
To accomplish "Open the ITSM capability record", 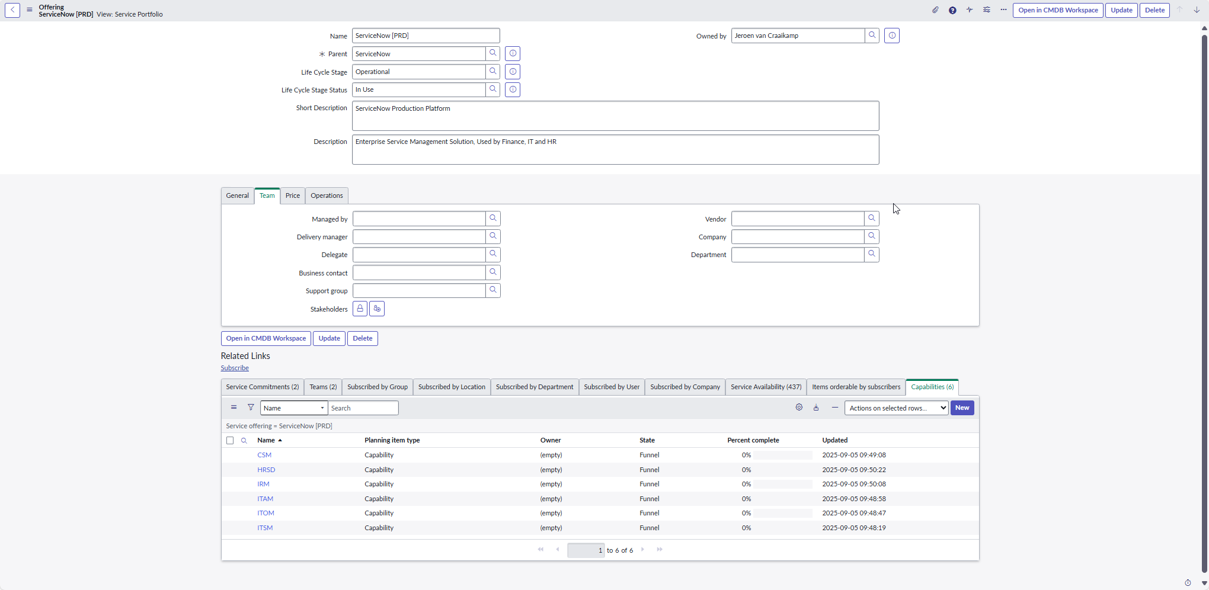I will coord(265,528).
